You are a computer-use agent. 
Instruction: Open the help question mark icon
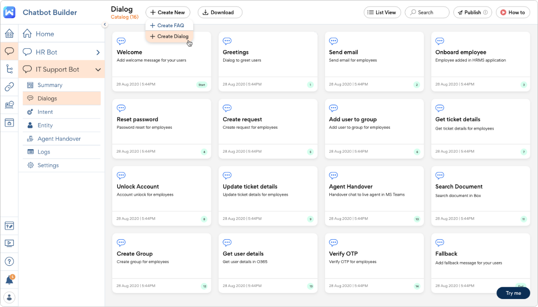coord(9,261)
